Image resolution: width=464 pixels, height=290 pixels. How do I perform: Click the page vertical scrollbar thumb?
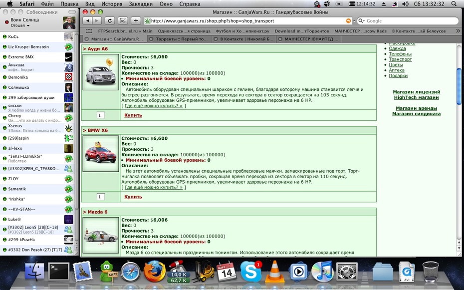tap(459, 86)
